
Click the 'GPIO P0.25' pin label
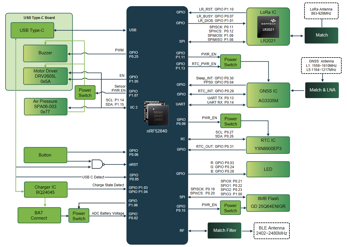tap(134, 54)
